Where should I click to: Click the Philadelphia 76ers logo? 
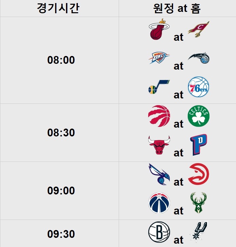(199, 88)
